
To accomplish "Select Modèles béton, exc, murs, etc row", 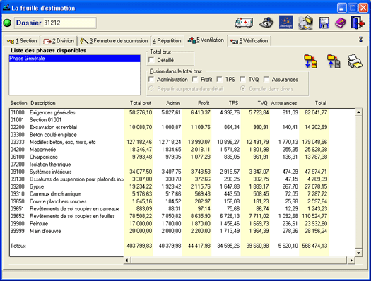I will (169, 142).
